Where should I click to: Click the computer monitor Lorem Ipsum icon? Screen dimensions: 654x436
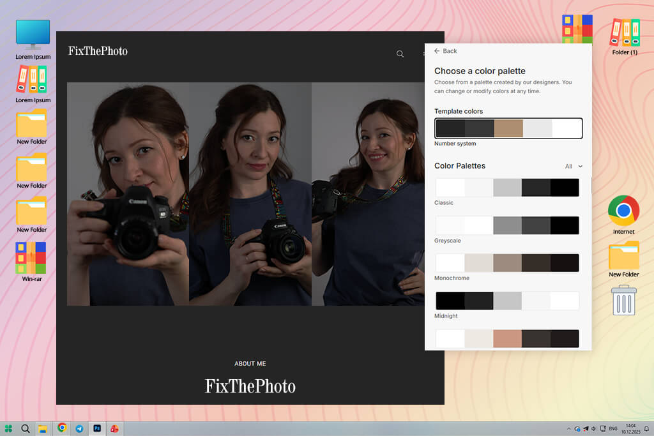[33, 34]
